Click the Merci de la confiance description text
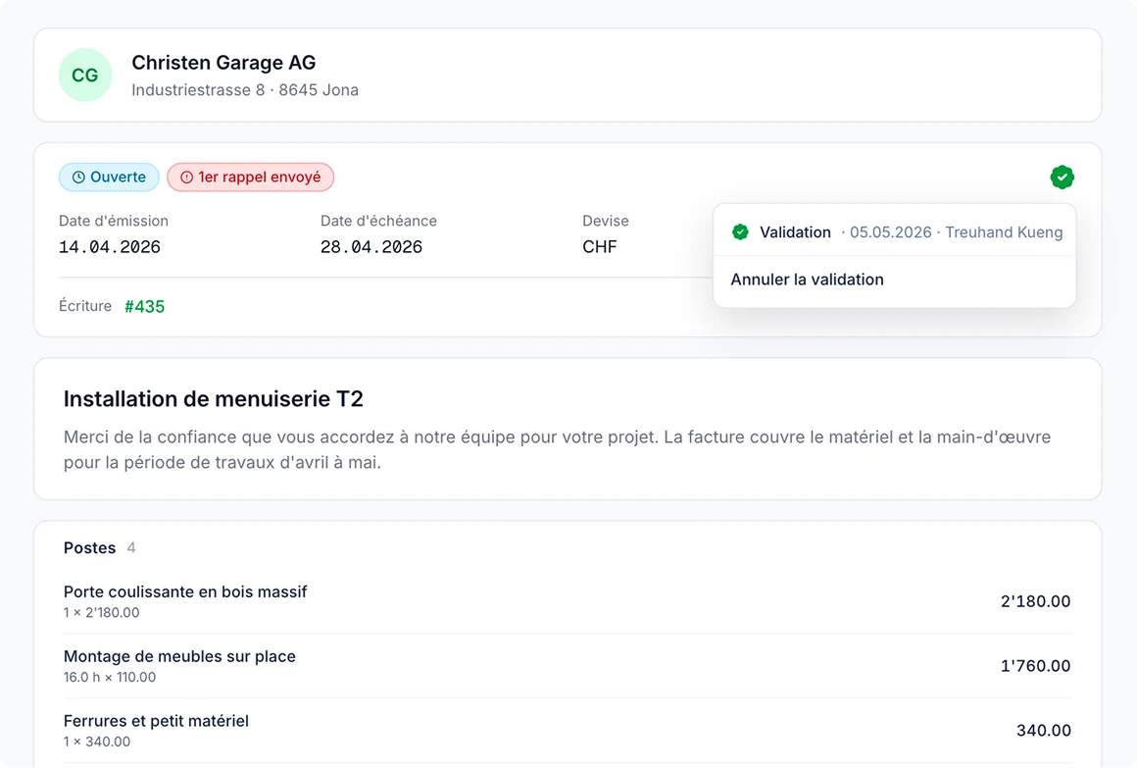This screenshot has width=1137, height=768. tap(557, 449)
